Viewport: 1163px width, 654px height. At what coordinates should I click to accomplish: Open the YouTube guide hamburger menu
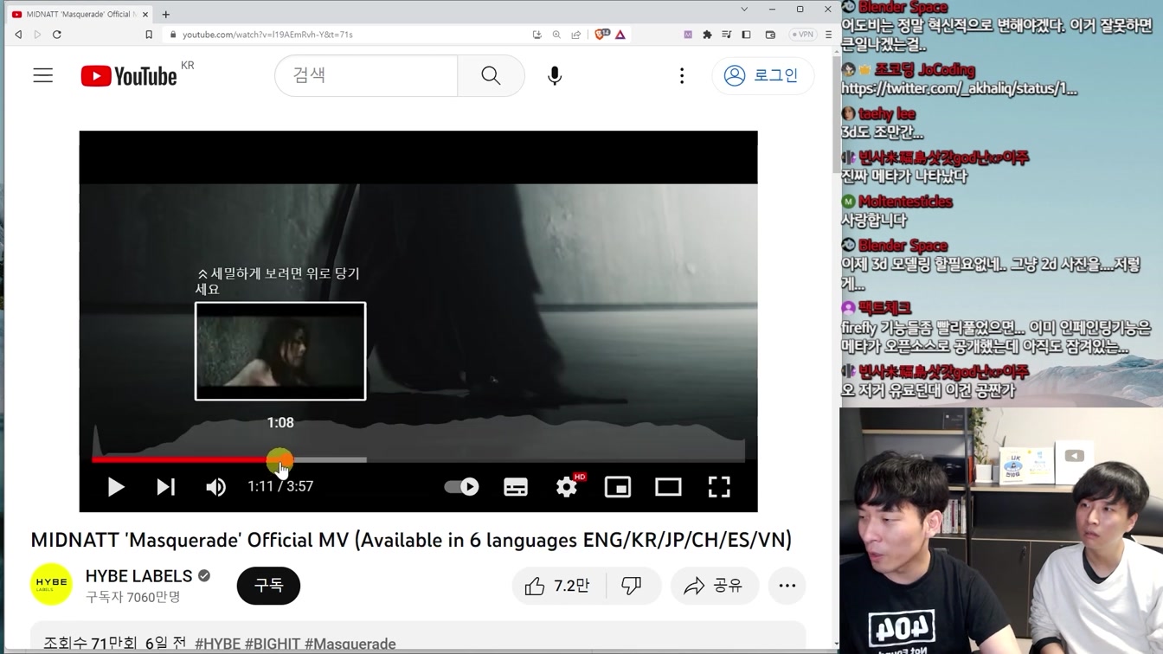tap(43, 75)
